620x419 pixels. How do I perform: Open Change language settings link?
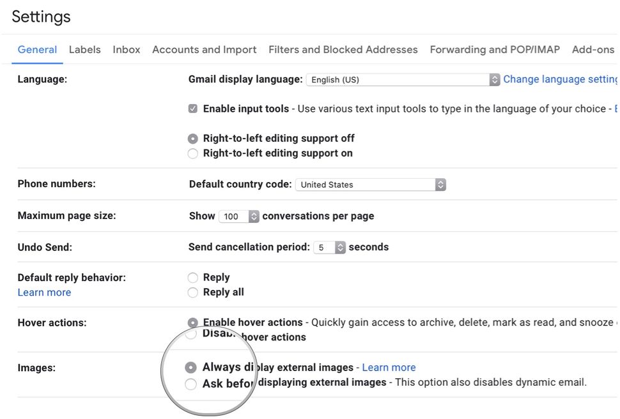pos(560,79)
